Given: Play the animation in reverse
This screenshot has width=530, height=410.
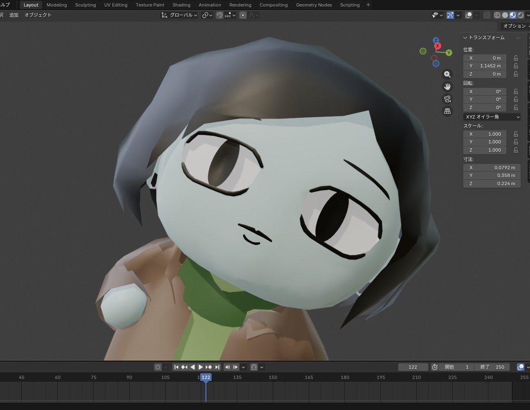Looking at the screenshot, I should [x=193, y=367].
